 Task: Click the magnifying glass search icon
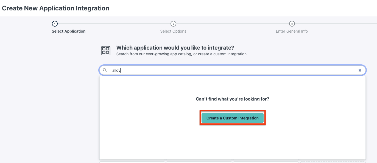tap(105, 70)
